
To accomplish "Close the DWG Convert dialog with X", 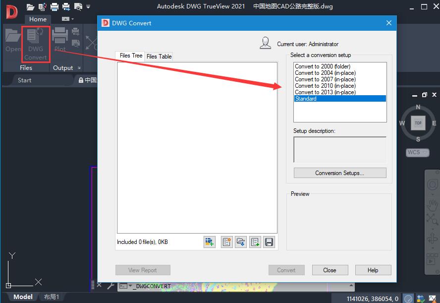I will click(x=388, y=23).
